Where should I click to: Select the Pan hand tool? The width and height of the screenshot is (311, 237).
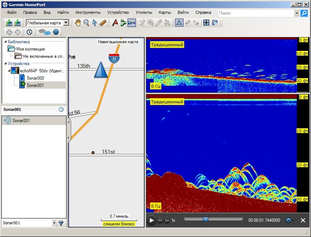tap(78, 23)
